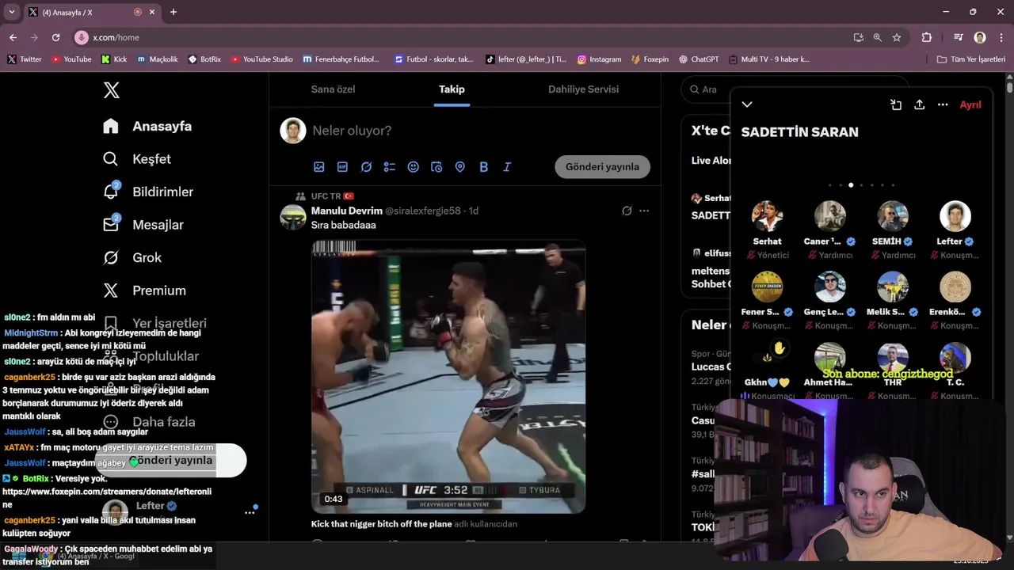The image size is (1014, 570).
Task: Select the SEMİH co-host avatar
Action: point(893,216)
